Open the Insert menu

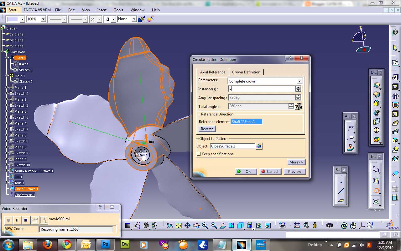pyautogui.click(x=102, y=10)
